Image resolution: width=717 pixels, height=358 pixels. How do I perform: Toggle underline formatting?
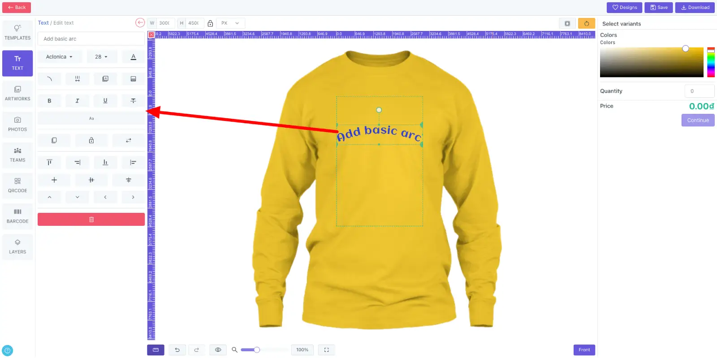[x=105, y=101]
